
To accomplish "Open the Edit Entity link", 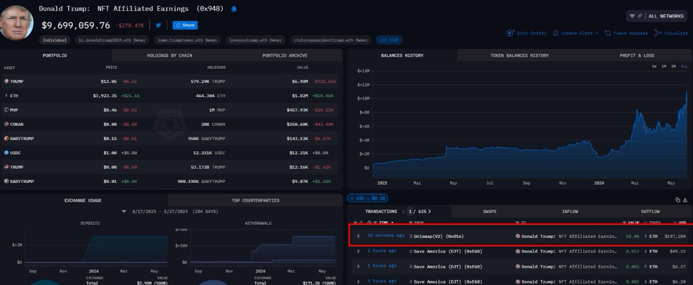I will point(526,33).
